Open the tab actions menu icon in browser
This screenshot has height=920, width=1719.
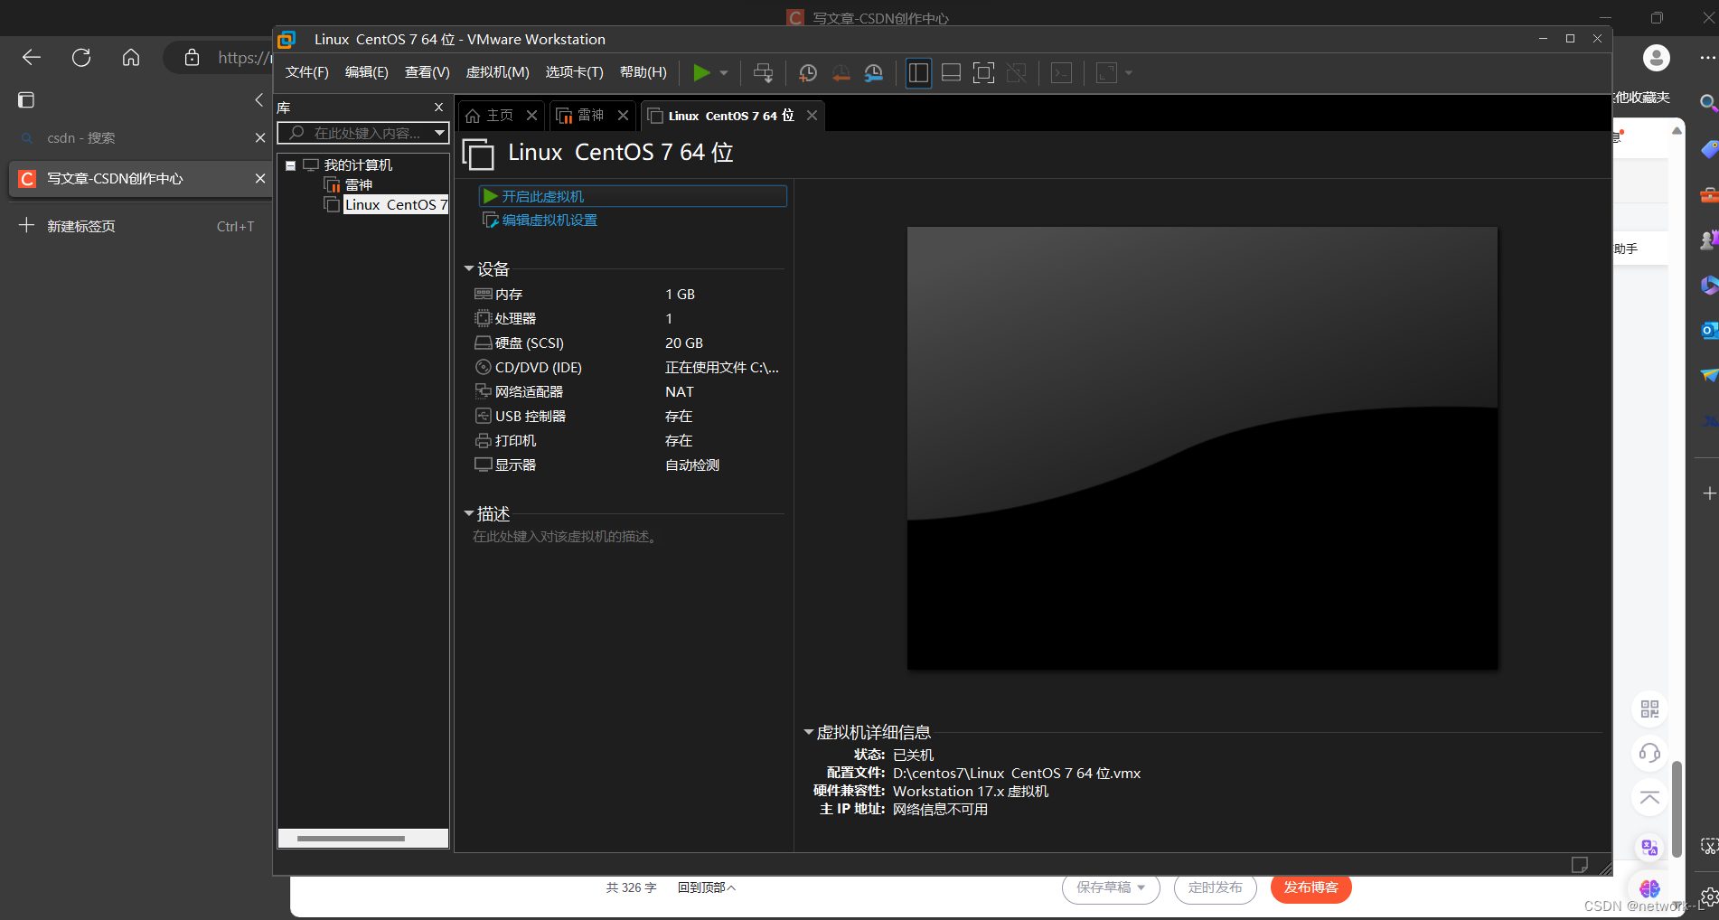pyautogui.click(x=26, y=100)
